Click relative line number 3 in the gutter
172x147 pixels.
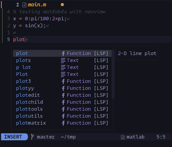(x=8, y=19)
